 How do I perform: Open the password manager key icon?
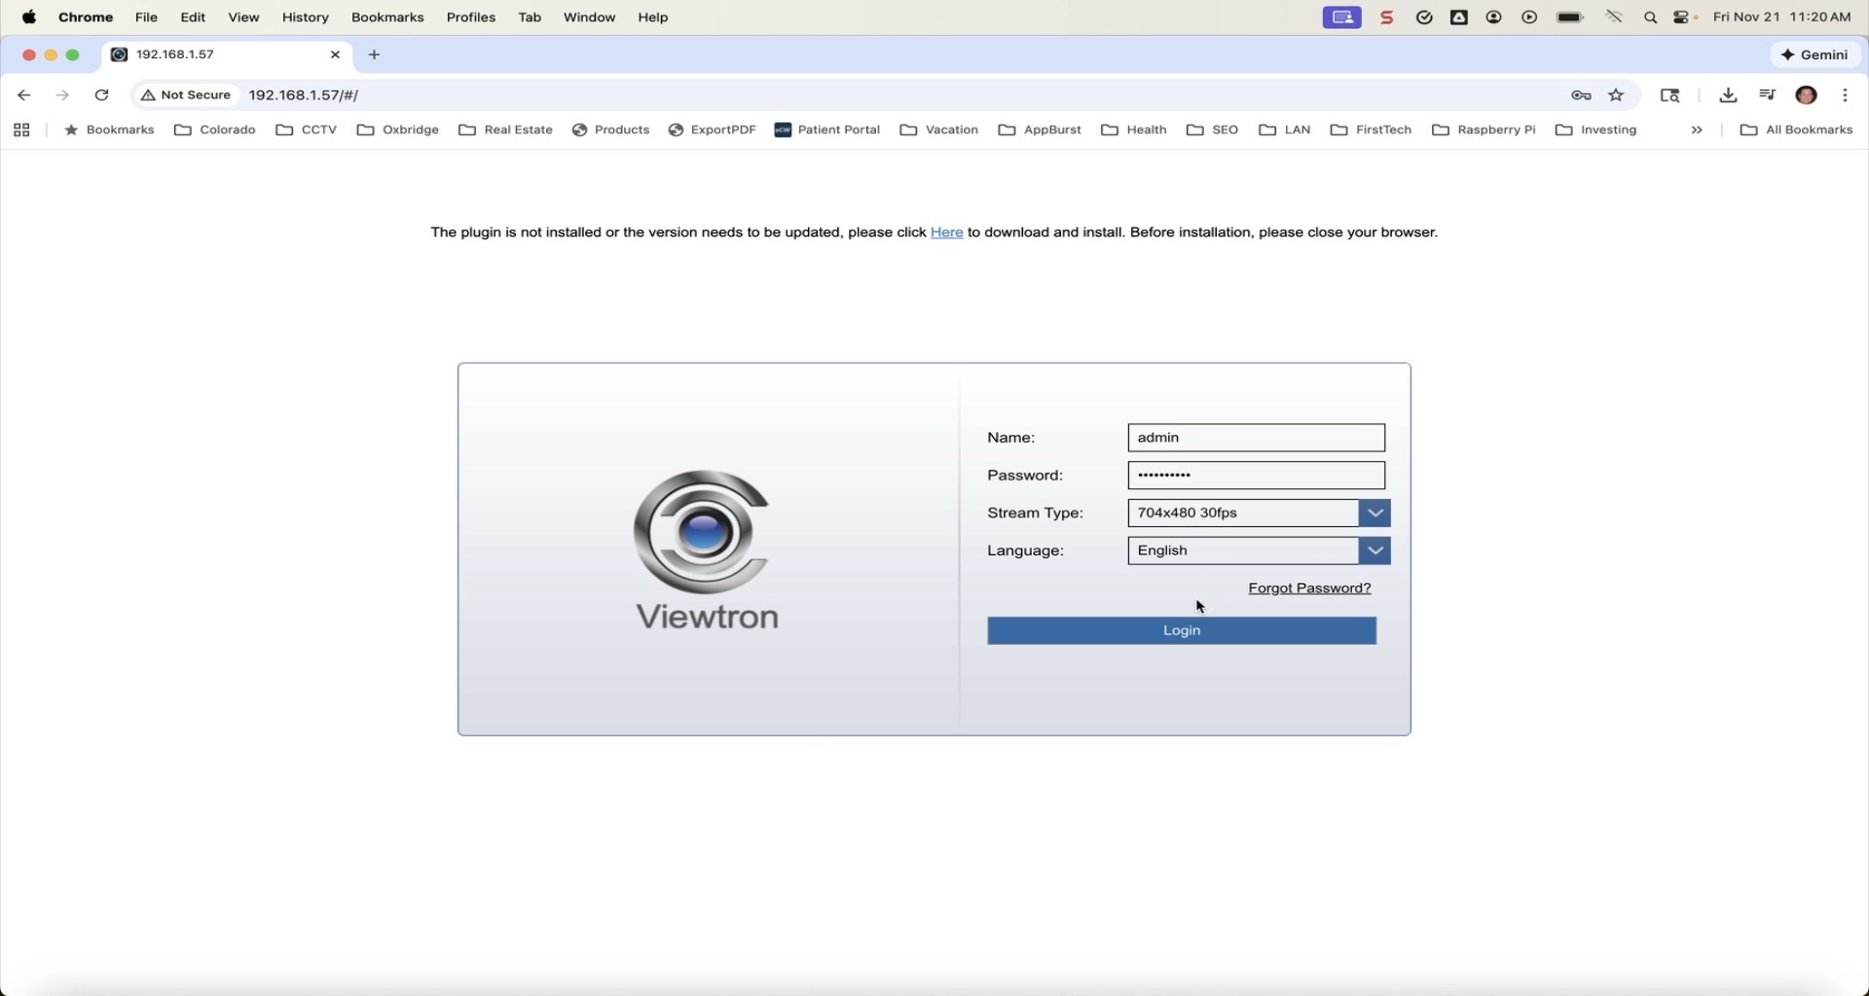coord(1581,95)
